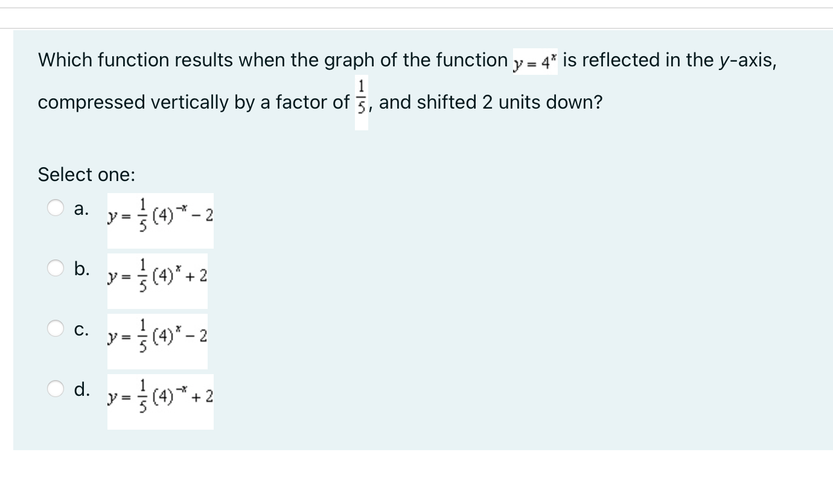
Task: Select radio button for option b
Action: point(56,268)
